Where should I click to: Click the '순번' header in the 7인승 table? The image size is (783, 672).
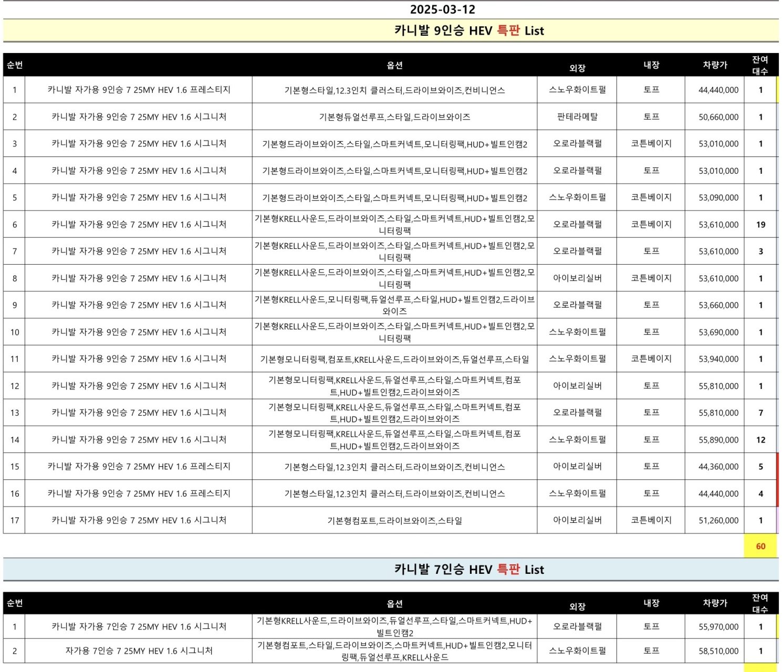tap(15, 603)
